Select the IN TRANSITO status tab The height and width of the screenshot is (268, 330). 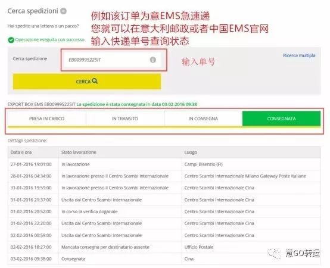125,119
